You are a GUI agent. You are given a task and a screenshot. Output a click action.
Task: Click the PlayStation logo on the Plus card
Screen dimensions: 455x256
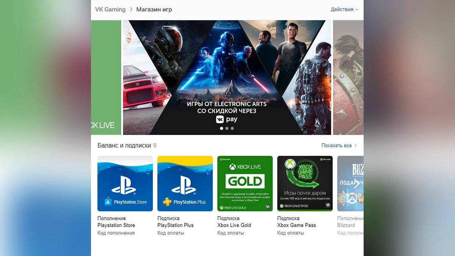(x=184, y=185)
